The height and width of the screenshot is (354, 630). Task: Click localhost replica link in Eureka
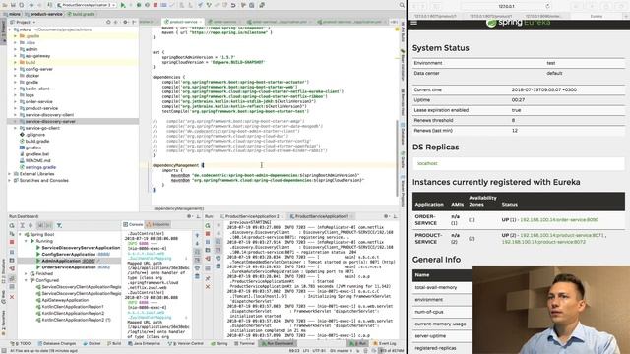pyautogui.click(x=426, y=164)
